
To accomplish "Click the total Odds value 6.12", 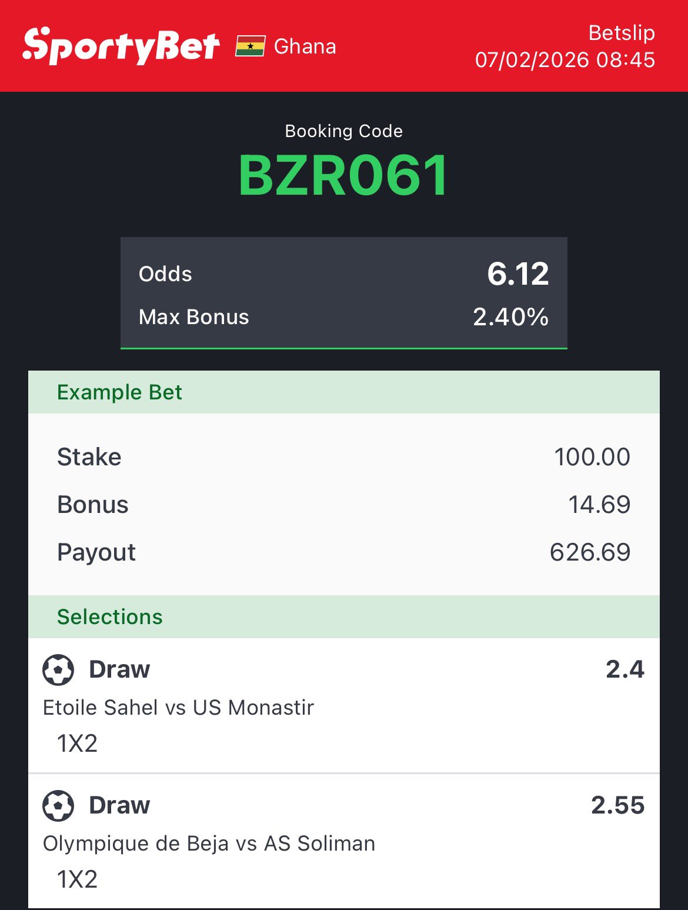I will tap(517, 274).
